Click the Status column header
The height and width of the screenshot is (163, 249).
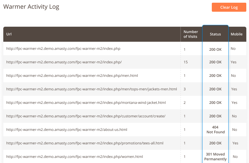[x=215, y=34]
